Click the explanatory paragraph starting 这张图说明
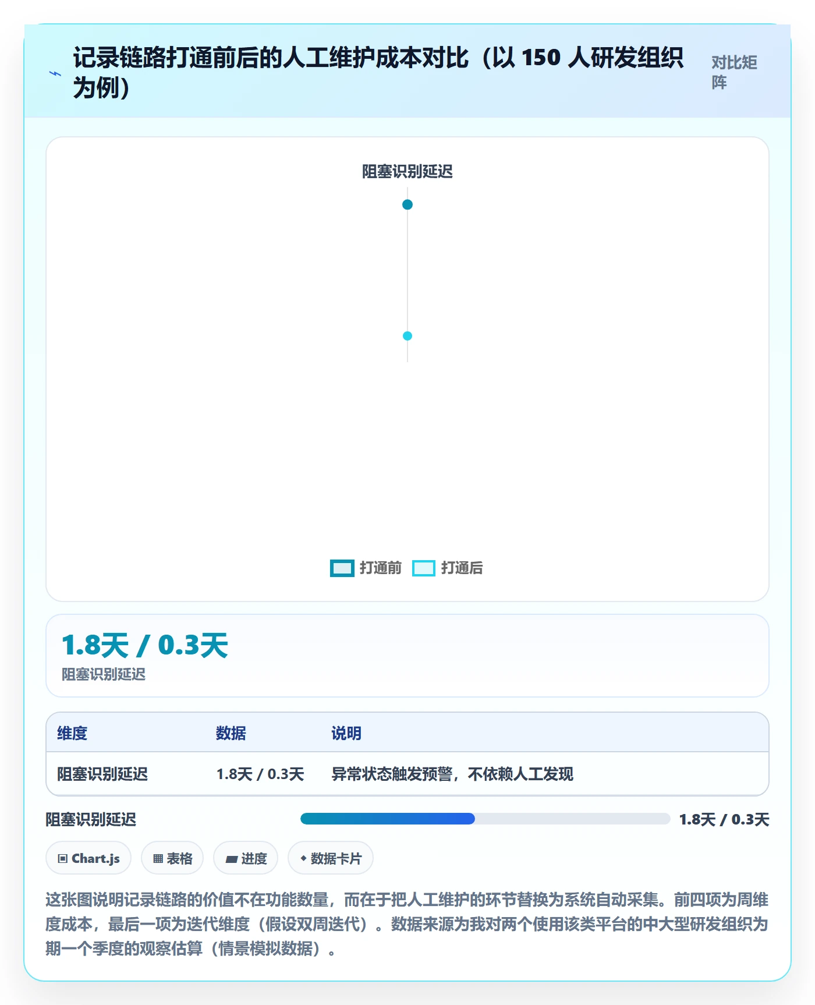This screenshot has height=1005, width=815. 408,924
